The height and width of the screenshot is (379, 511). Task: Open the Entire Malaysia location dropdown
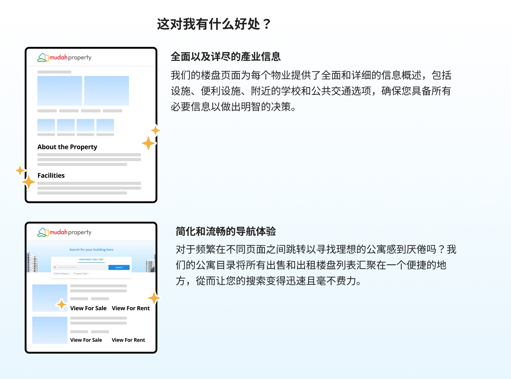pyautogui.click(x=62, y=273)
